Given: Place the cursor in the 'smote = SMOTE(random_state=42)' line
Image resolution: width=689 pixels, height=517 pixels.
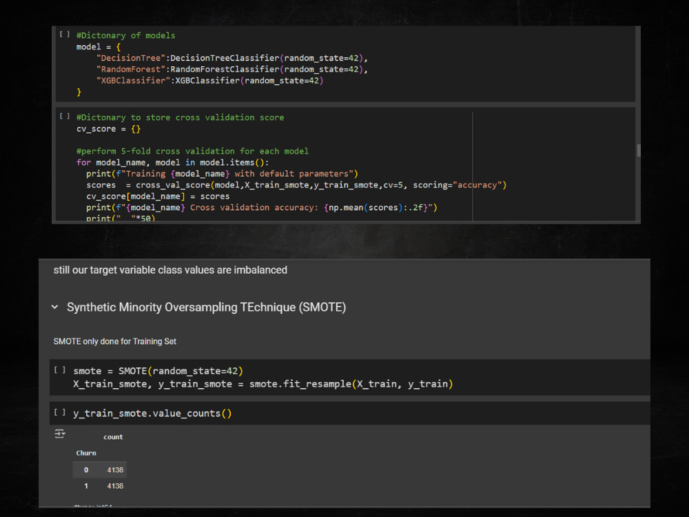Looking at the screenshot, I should pyautogui.click(x=158, y=371).
